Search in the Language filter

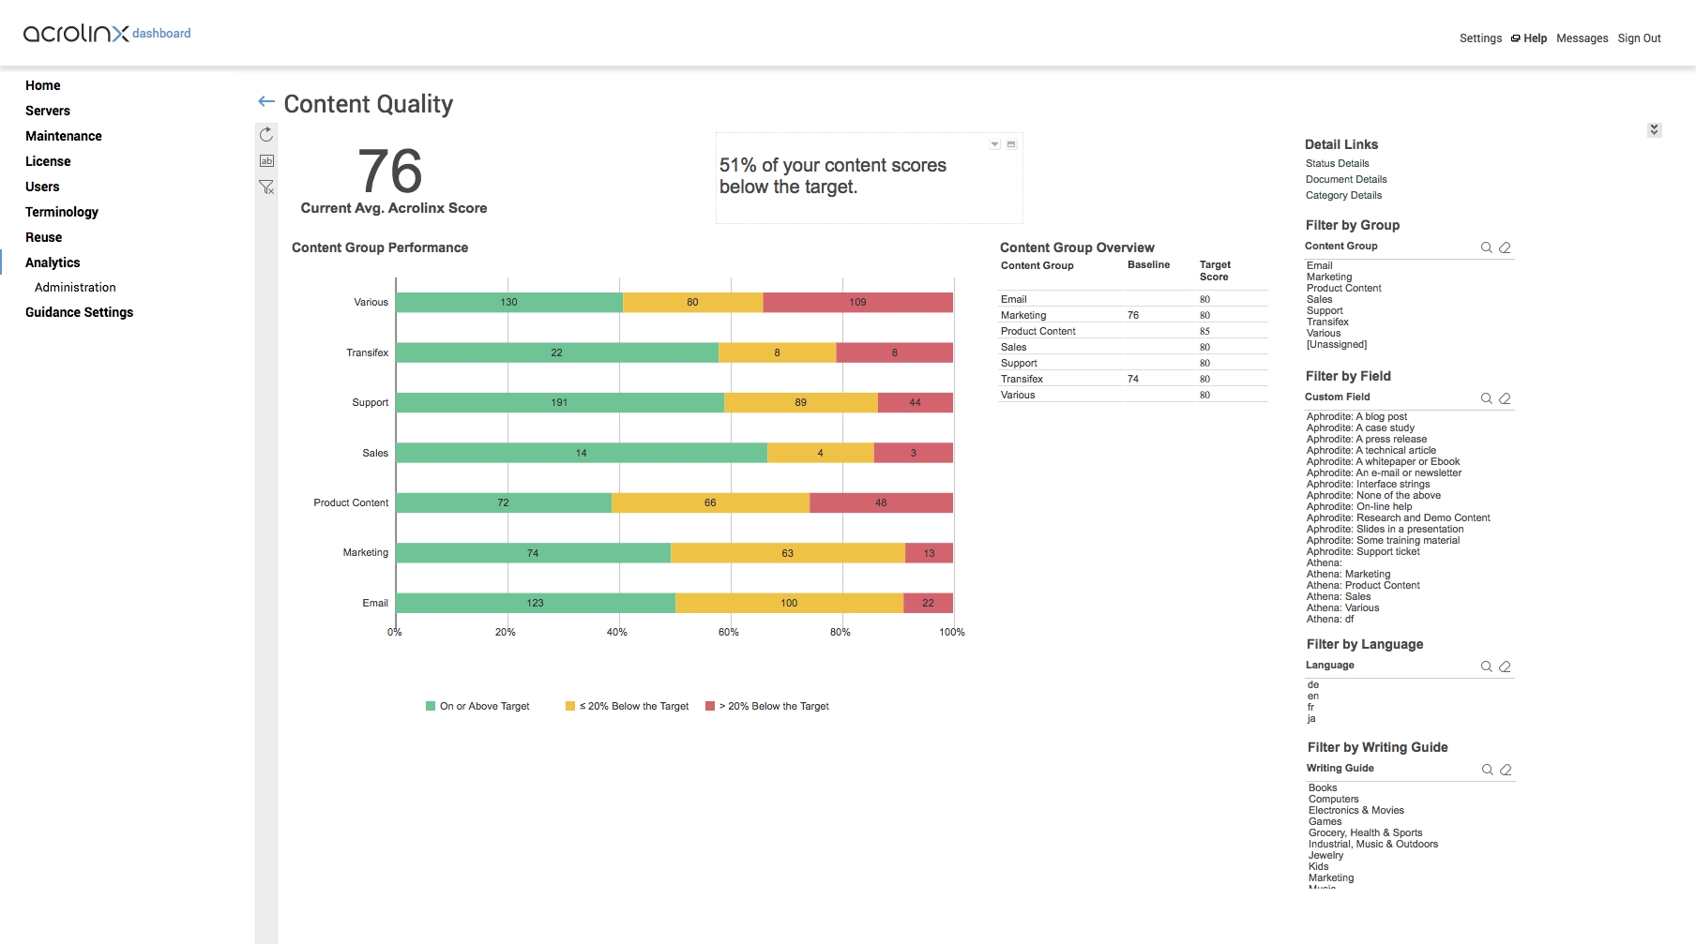(x=1486, y=667)
